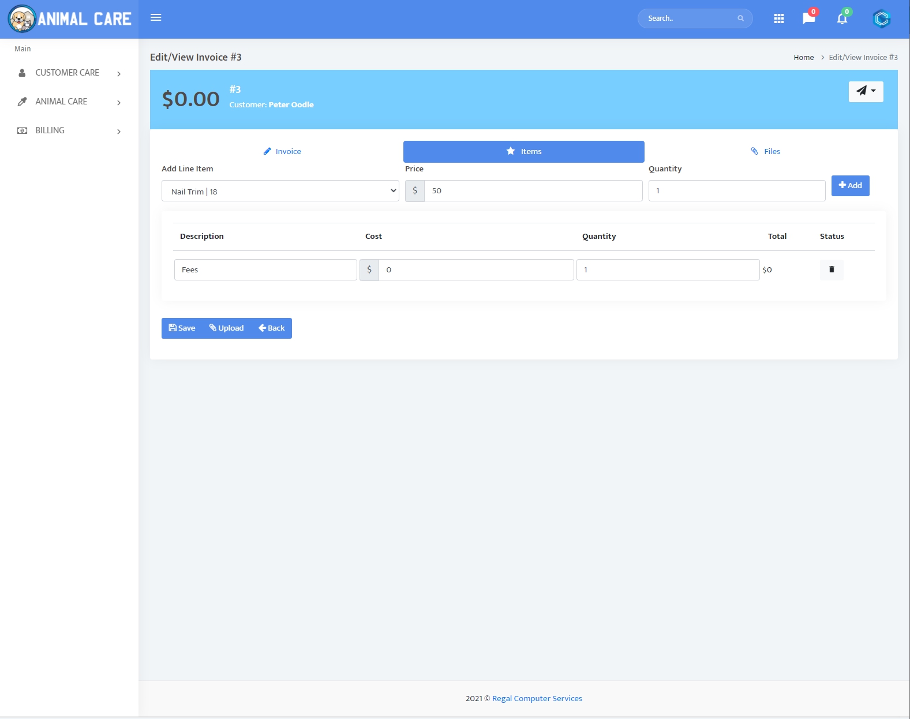Click the Total column header
The image size is (910, 719).
coord(777,236)
